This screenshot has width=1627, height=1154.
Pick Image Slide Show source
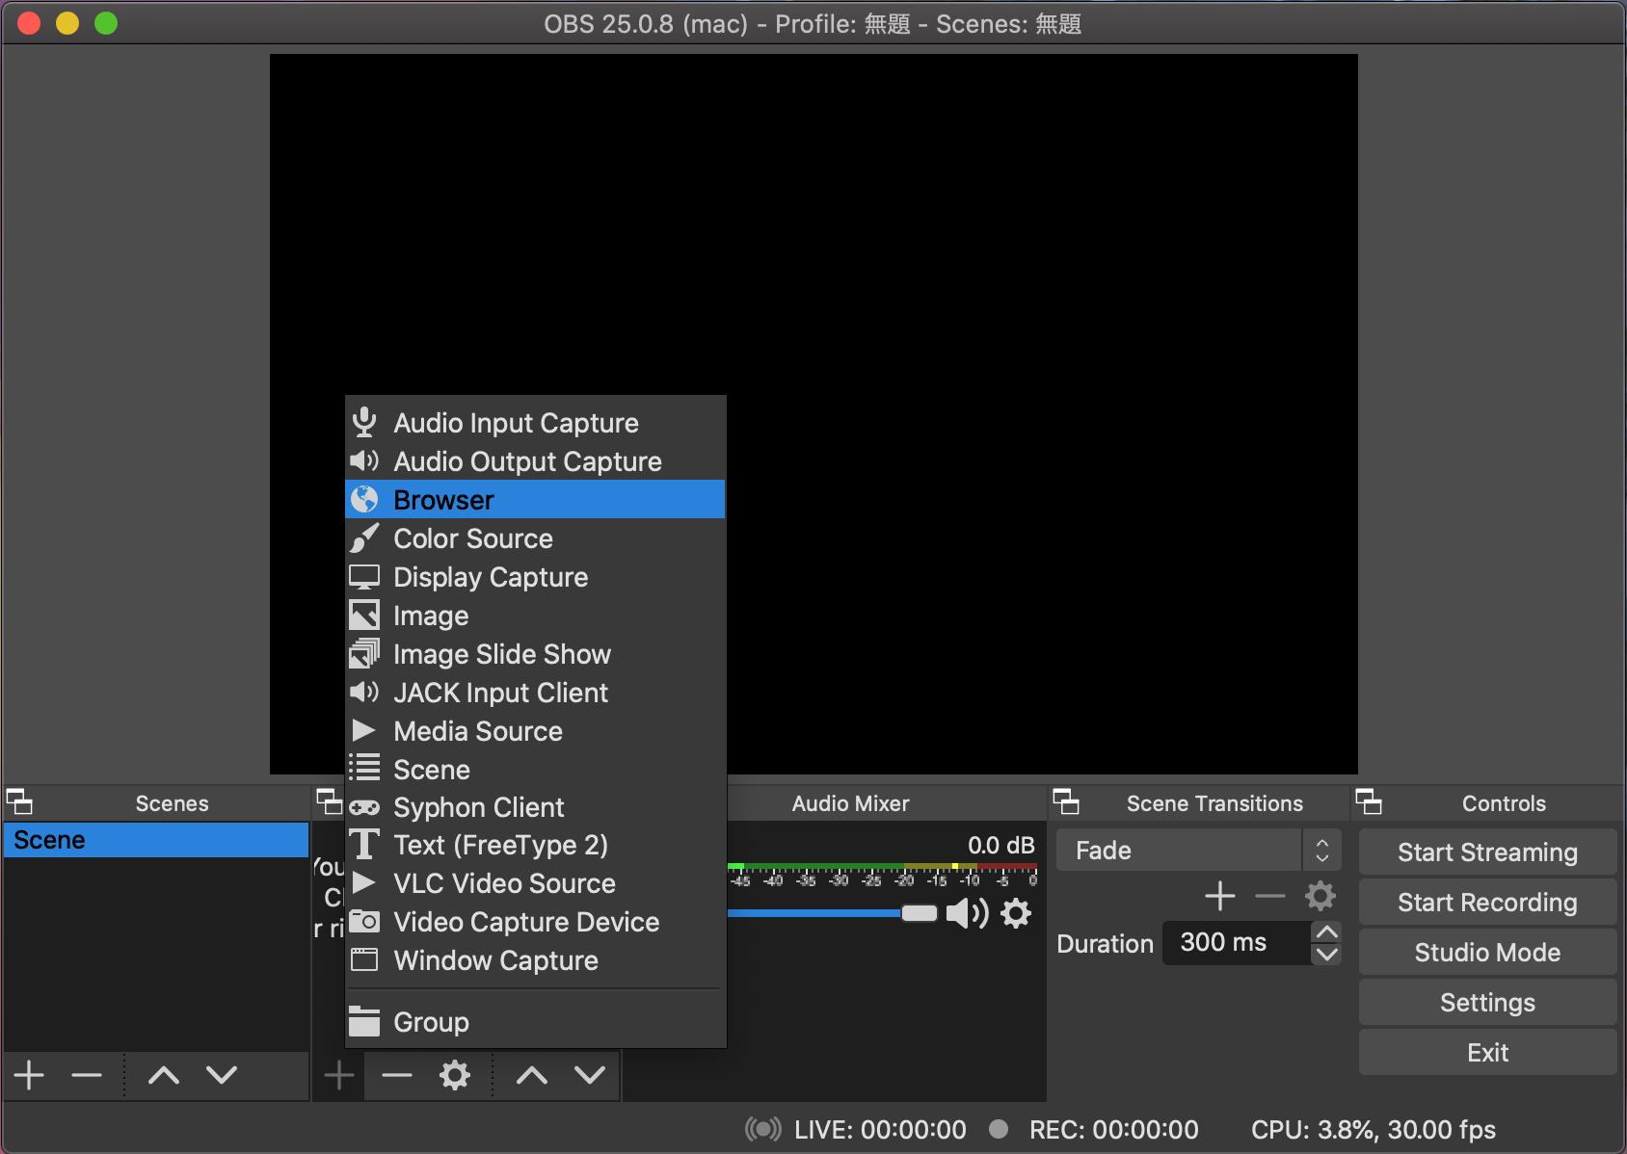point(535,654)
